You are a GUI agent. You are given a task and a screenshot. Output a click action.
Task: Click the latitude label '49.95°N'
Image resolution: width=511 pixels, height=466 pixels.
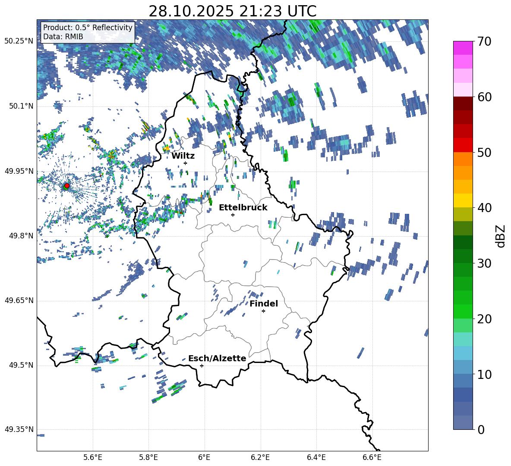coord(19,171)
